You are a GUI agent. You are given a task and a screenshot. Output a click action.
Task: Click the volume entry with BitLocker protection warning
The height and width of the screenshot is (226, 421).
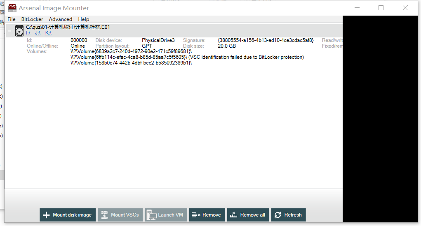click(187, 57)
